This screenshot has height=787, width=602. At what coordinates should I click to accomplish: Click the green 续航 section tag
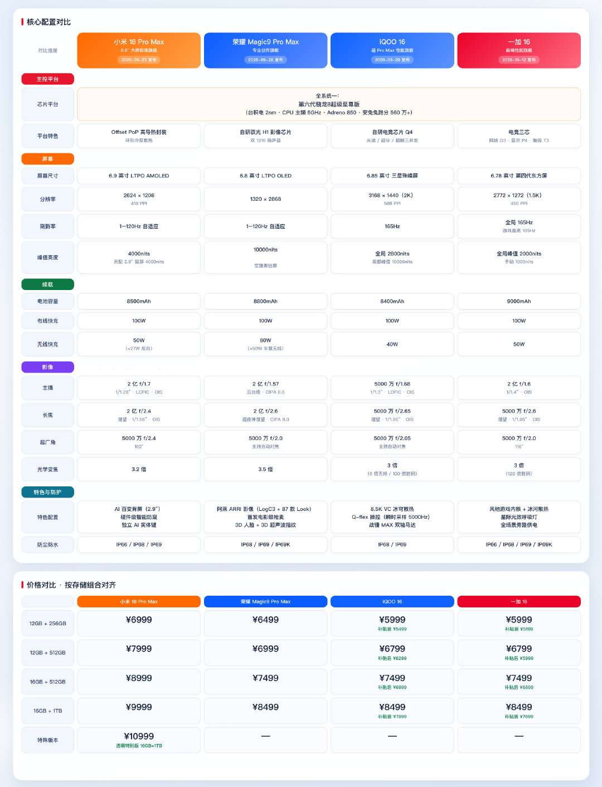click(47, 284)
